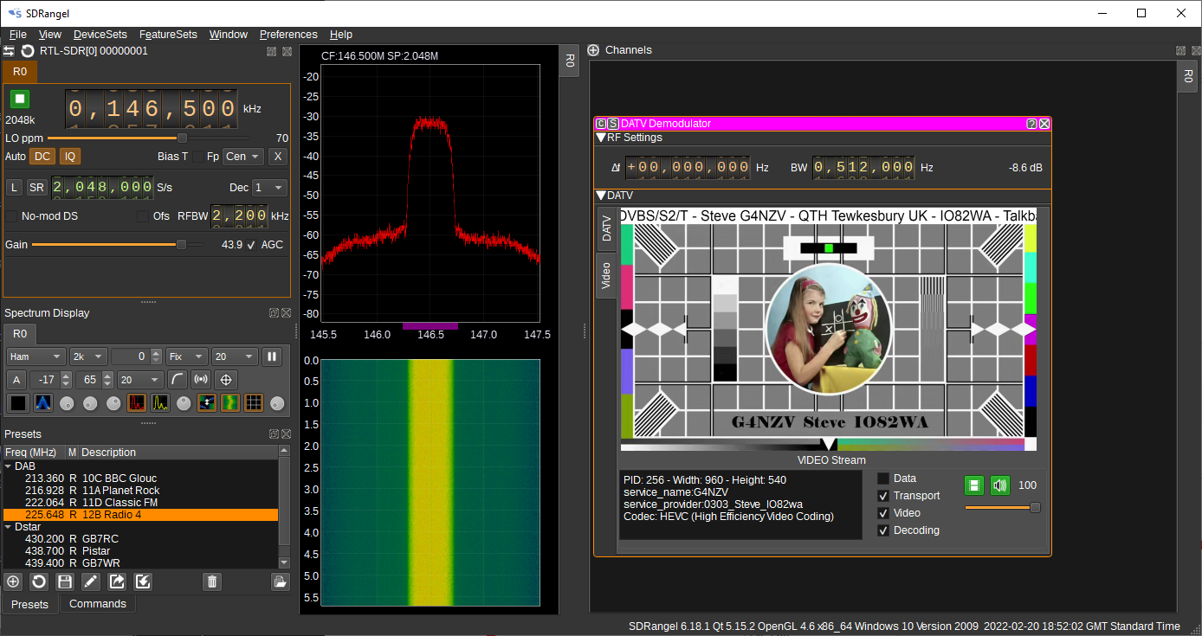Image resolution: width=1202 pixels, height=636 pixels.
Task: Open the File menu
Action: (18, 35)
